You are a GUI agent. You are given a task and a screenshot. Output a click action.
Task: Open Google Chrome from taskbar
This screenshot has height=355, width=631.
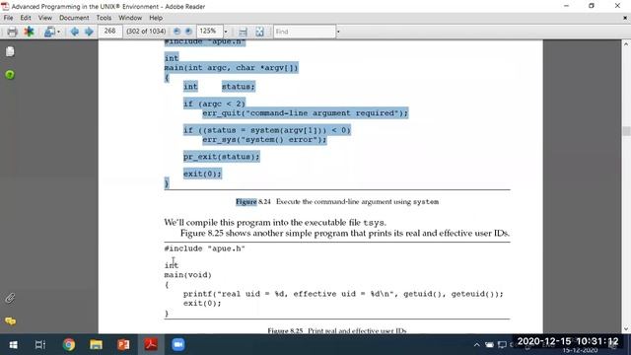tap(69, 344)
